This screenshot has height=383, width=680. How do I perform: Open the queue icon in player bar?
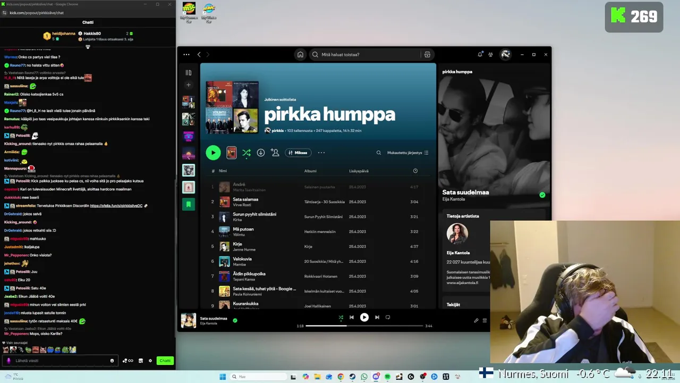click(x=484, y=320)
